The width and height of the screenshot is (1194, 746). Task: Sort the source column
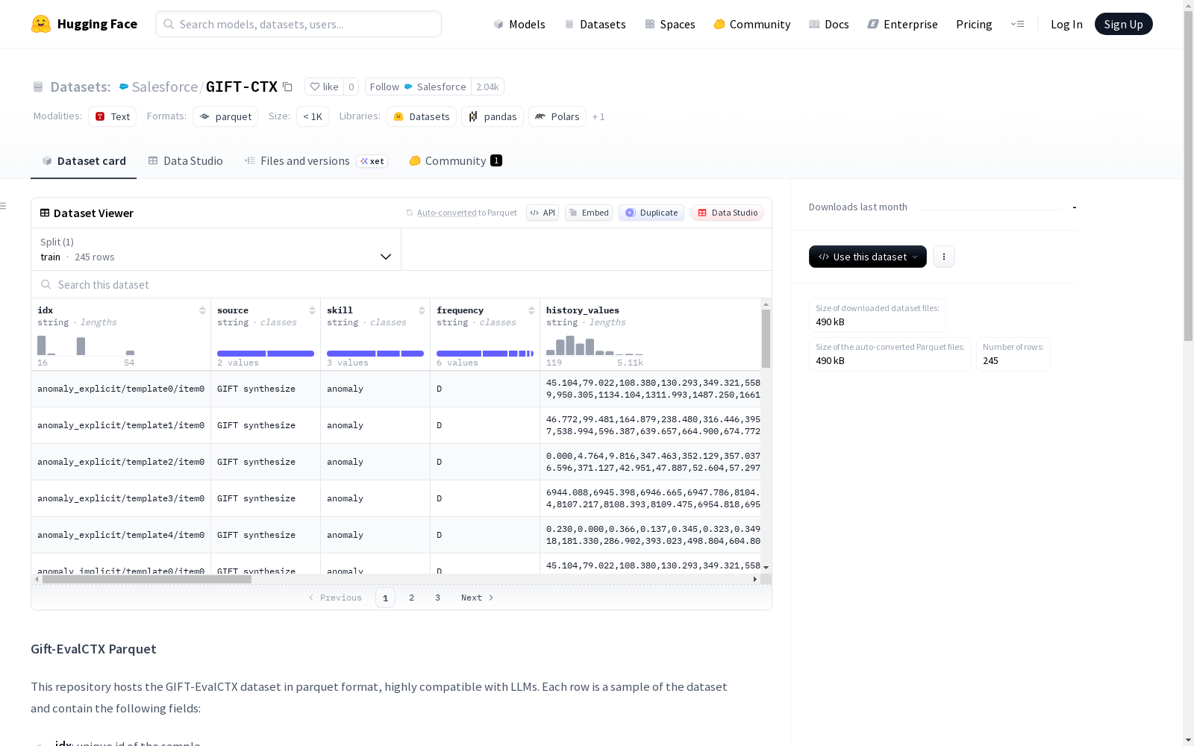click(312, 310)
